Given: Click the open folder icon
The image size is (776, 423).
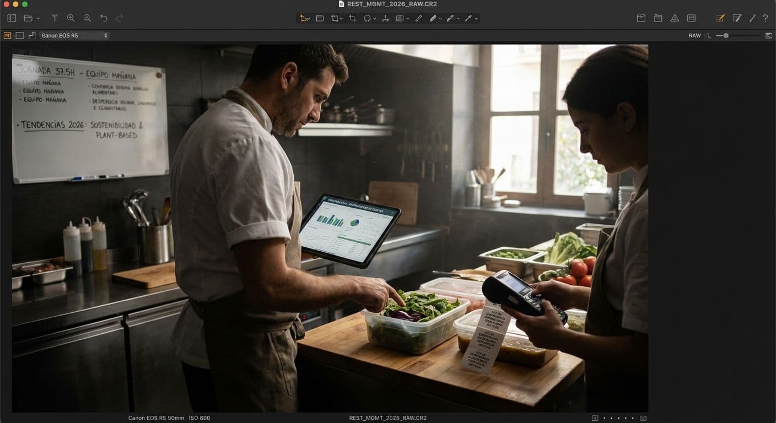Looking at the screenshot, I should click(28, 18).
